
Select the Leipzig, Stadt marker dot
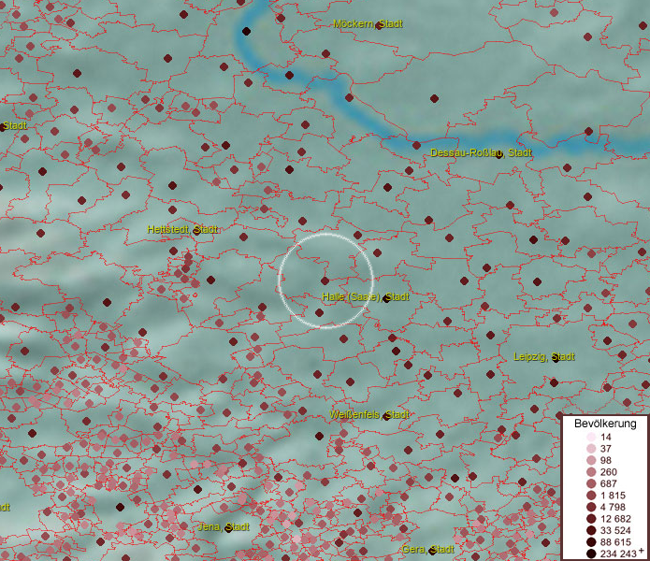554,358
